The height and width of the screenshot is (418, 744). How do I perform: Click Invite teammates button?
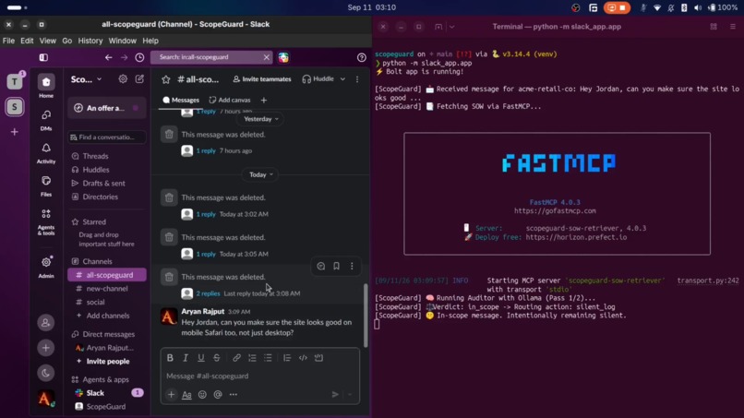(262, 79)
